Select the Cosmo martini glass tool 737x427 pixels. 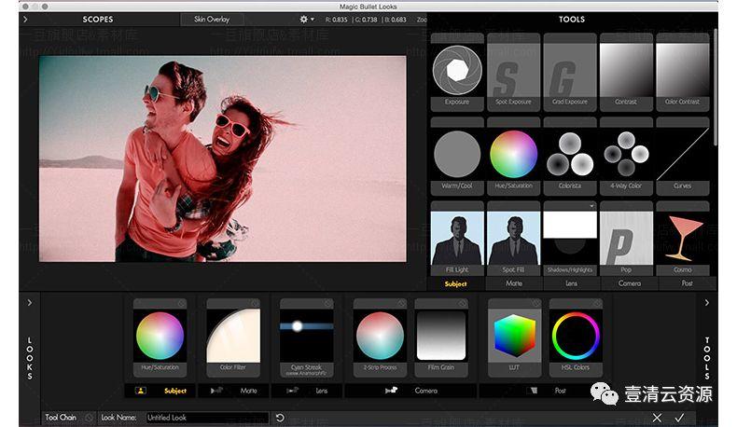pos(683,239)
